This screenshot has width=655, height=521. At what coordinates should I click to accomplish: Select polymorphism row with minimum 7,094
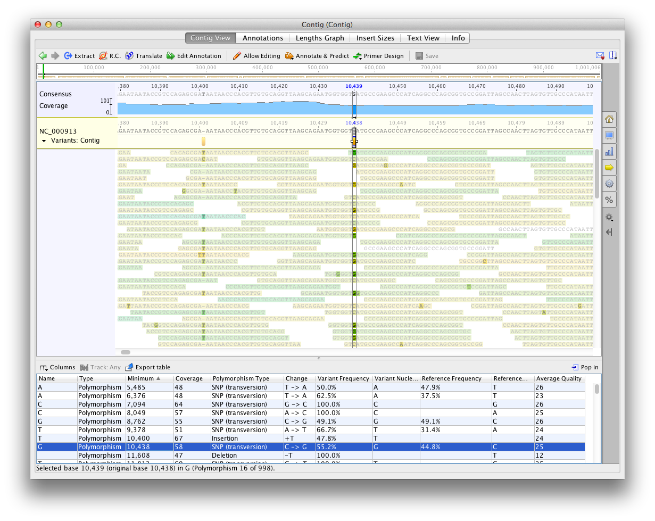pos(311,404)
